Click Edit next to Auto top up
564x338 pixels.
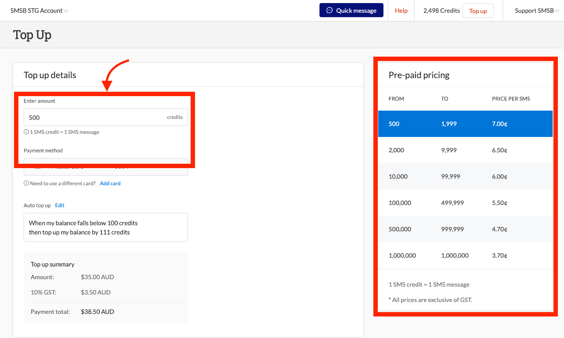tap(59, 205)
